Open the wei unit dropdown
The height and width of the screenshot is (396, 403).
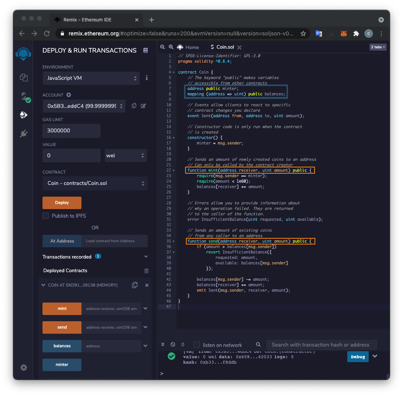(125, 155)
